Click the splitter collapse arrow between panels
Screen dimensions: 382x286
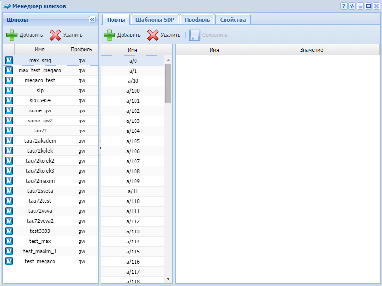(100, 148)
